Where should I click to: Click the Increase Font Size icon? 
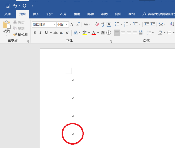point(72,24)
